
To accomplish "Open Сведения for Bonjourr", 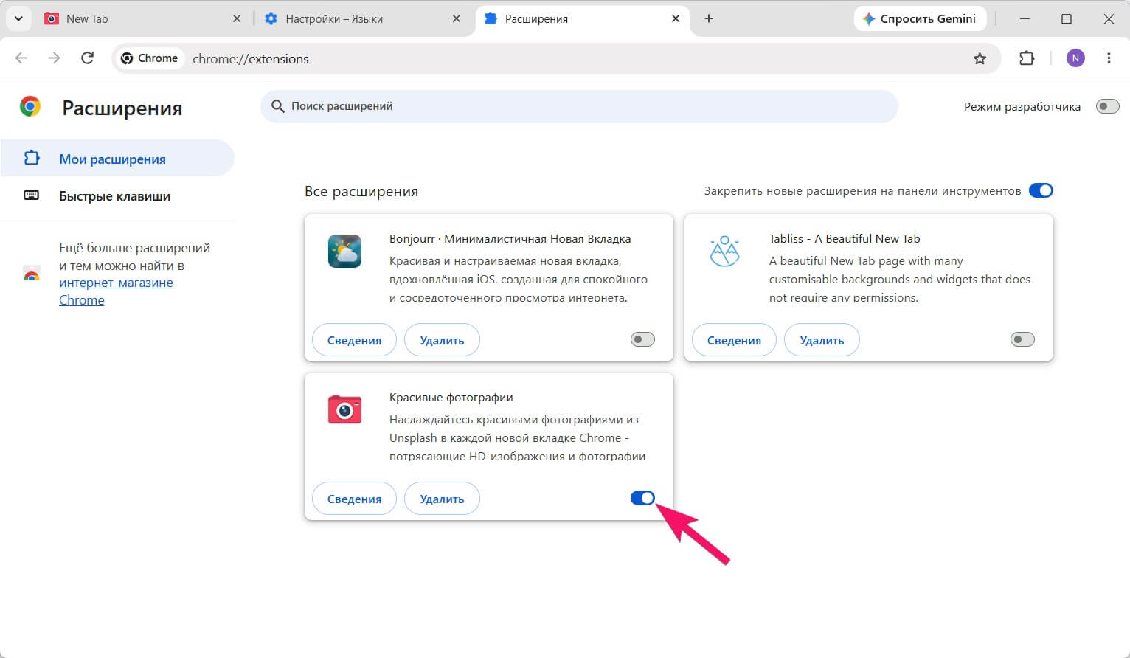I will [354, 340].
